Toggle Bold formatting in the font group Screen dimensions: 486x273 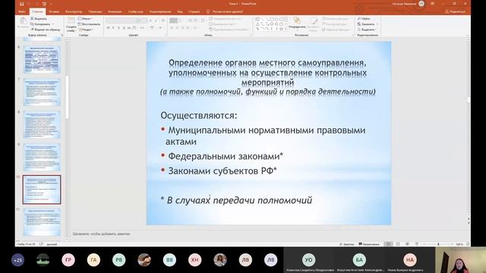pyautogui.click(x=108, y=28)
